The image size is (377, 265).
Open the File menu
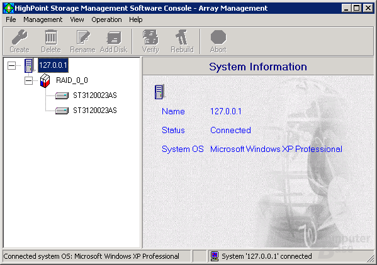[11, 19]
